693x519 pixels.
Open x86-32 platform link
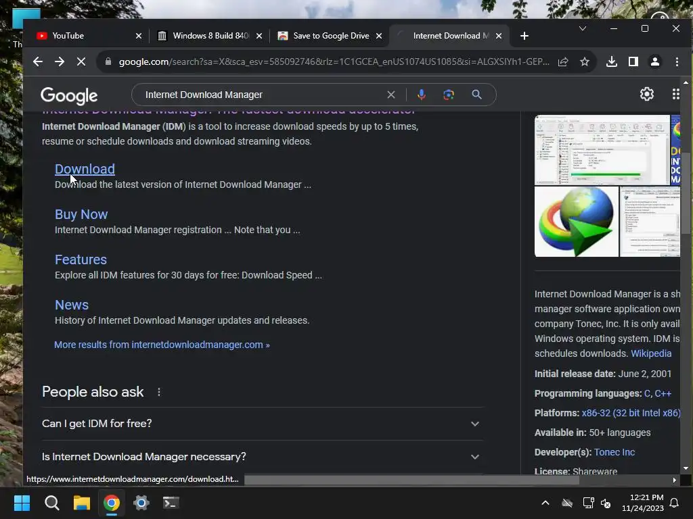(631, 413)
